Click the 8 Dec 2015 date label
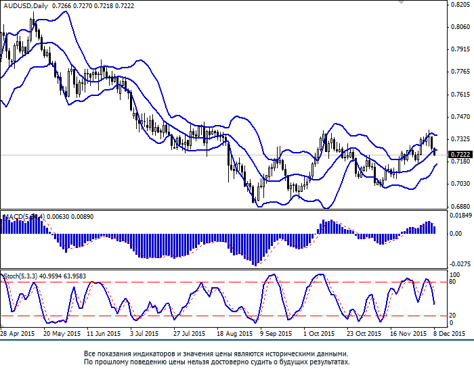Image resolution: width=474 pixels, height=373 pixels. (x=449, y=334)
